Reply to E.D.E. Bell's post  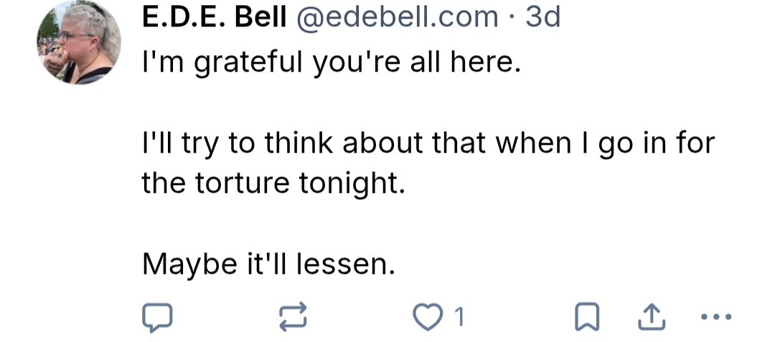(x=157, y=317)
